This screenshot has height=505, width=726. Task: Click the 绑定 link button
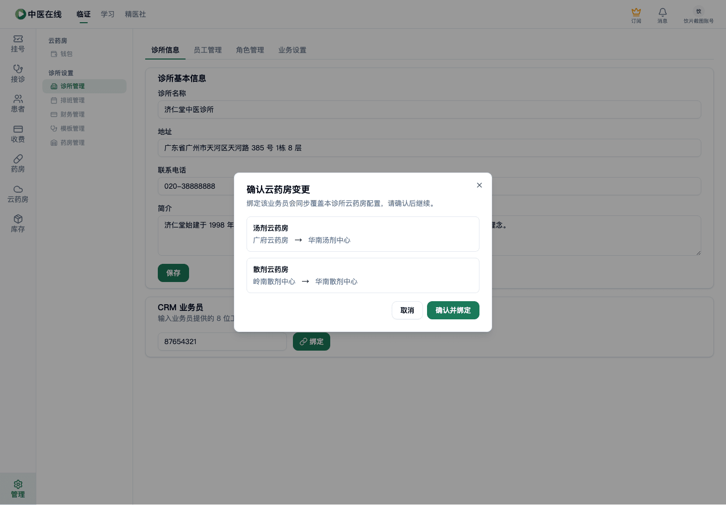312,342
